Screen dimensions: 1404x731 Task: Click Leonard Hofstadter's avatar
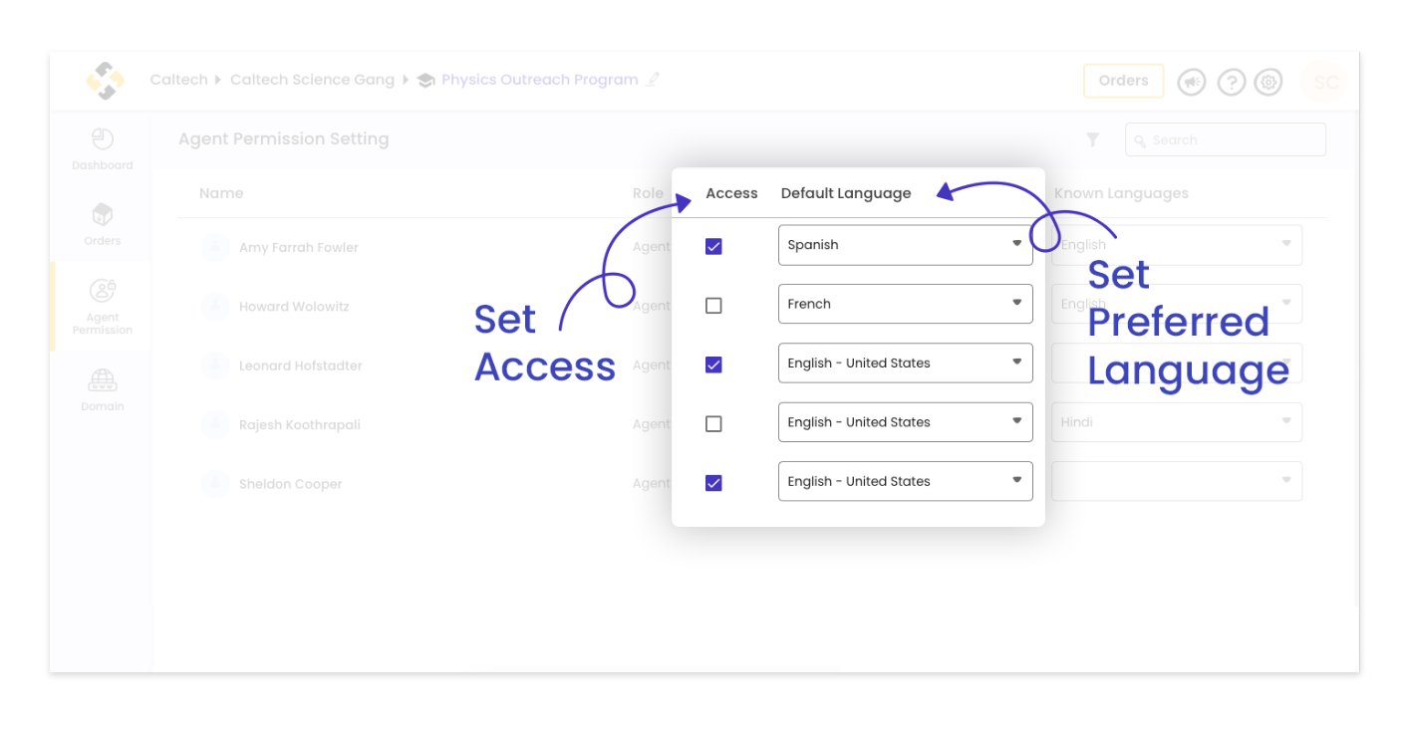[215, 365]
